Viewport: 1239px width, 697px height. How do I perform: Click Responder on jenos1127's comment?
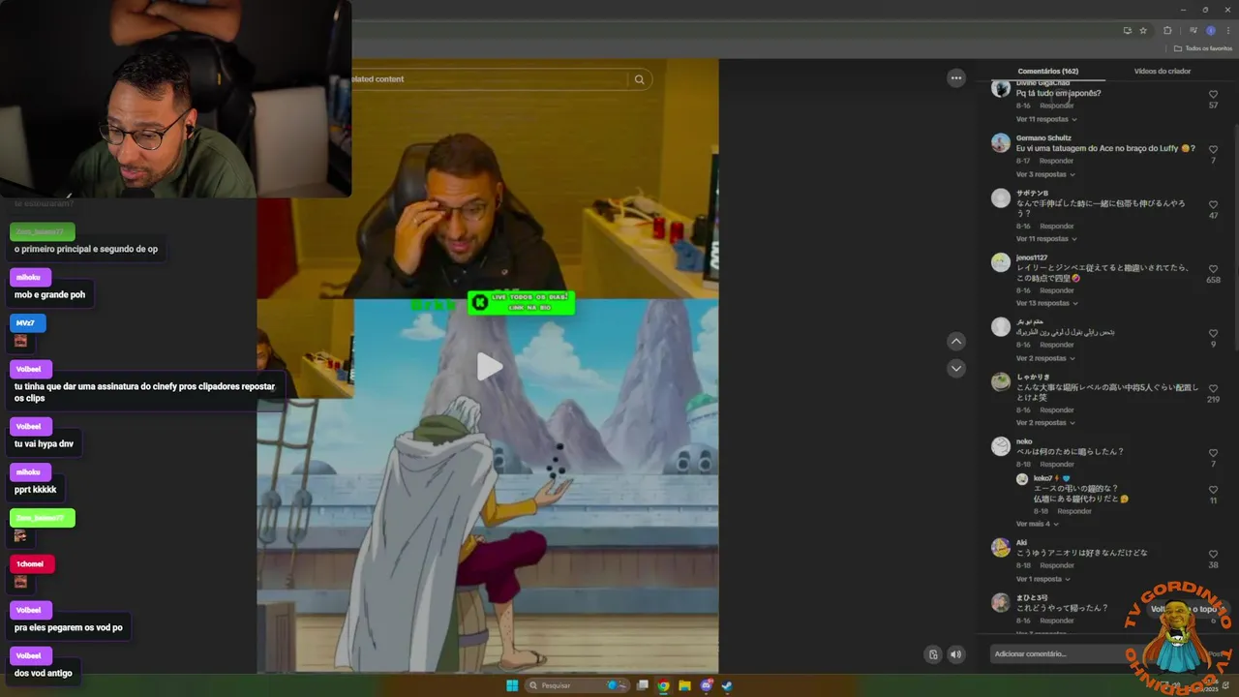(x=1057, y=290)
